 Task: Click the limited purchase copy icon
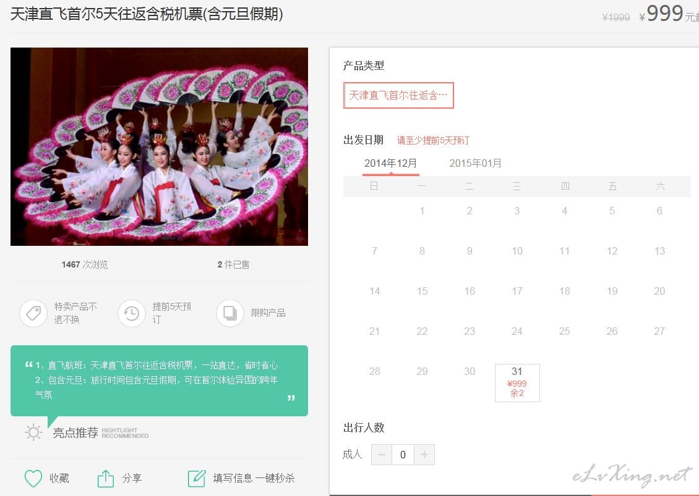point(230,313)
